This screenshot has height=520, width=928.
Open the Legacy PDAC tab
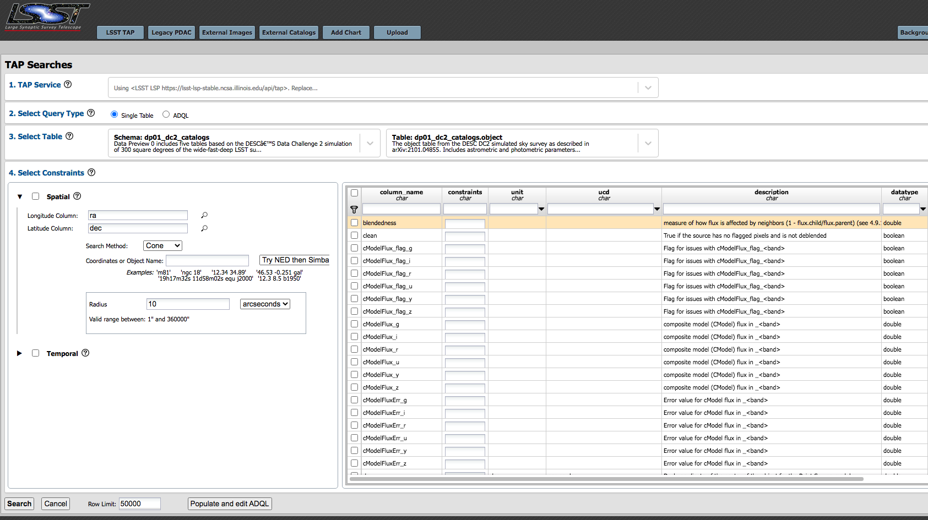pos(171,32)
